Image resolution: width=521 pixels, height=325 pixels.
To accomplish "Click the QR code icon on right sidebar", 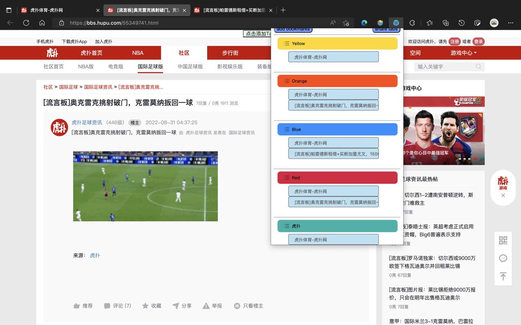I will point(503,240).
